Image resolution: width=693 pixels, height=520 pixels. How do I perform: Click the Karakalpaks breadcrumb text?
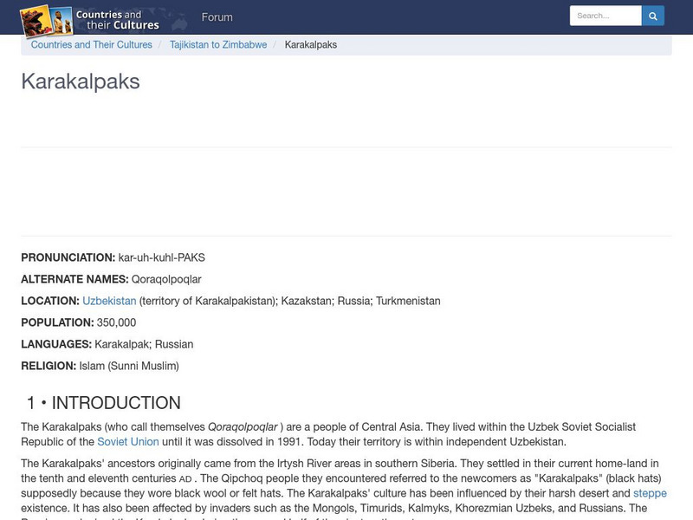click(x=311, y=45)
